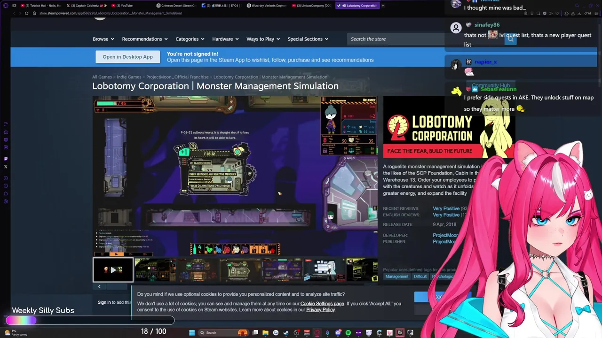Image resolution: width=602 pixels, height=338 pixels.
Task: Open a new browser tab with plus
Action: point(383,6)
